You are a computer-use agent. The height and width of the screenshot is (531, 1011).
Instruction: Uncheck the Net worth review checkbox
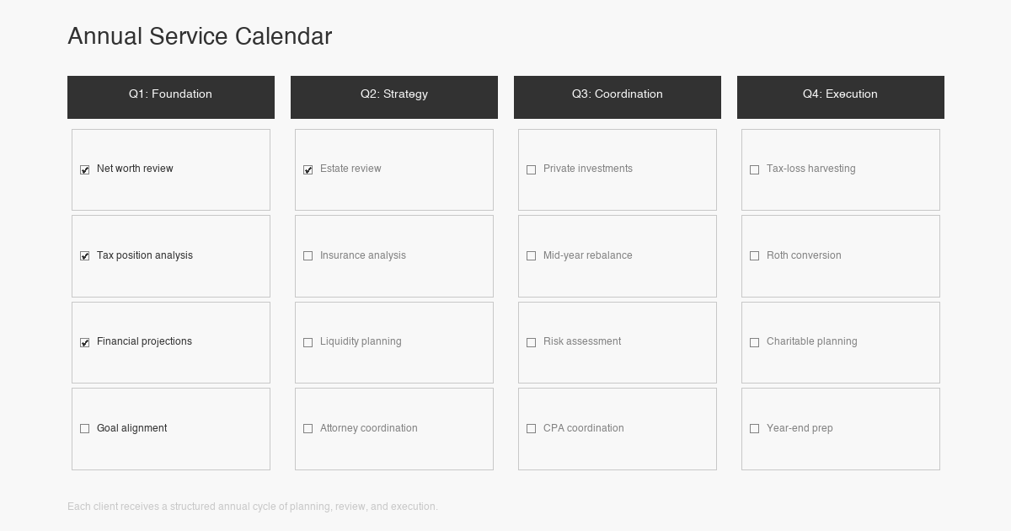pyautogui.click(x=84, y=169)
